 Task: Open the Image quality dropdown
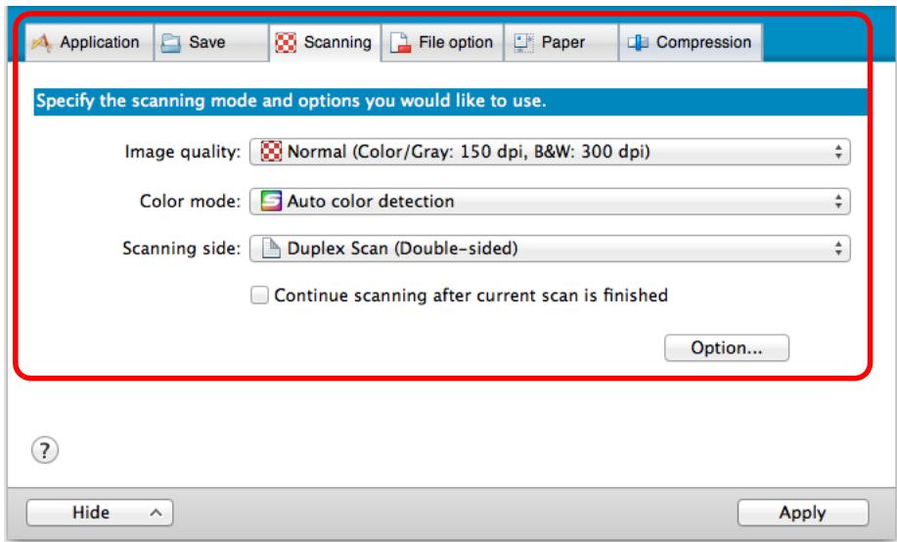point(550,152)
